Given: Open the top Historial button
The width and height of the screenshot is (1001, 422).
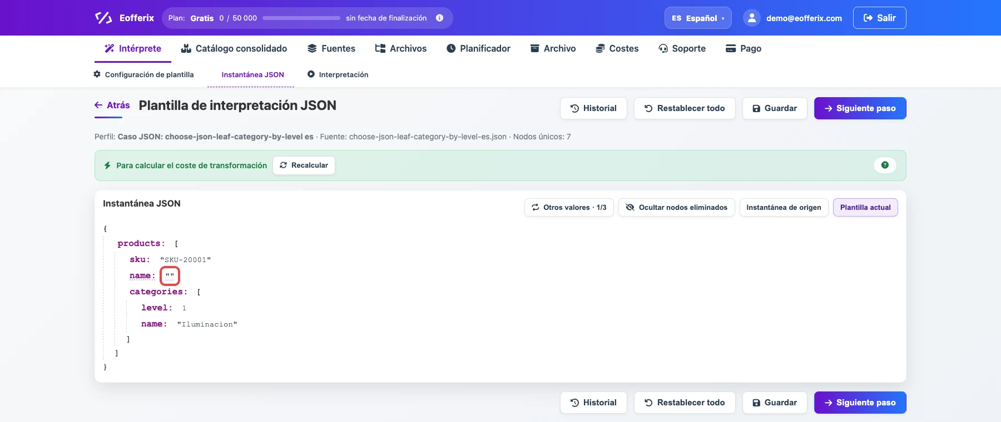Looking at the screenshot, I should point(593,108).
